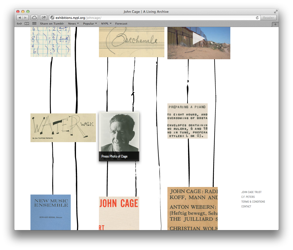
Task: Open the C.F. Peters link
Action: click(248, 197)
